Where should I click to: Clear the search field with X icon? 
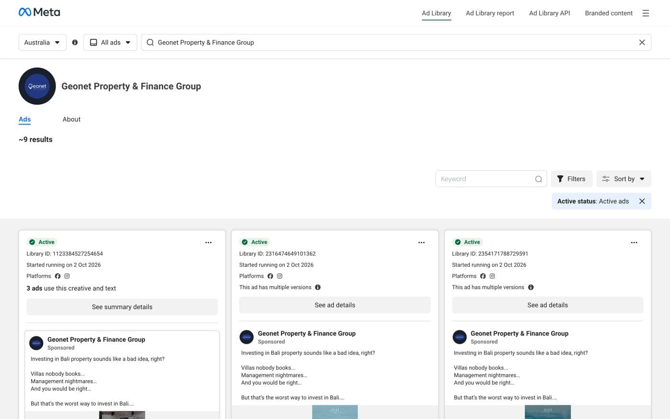coord(642,42)
